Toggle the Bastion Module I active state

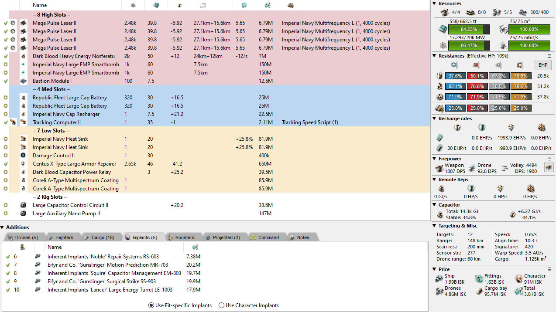(6, 81)
